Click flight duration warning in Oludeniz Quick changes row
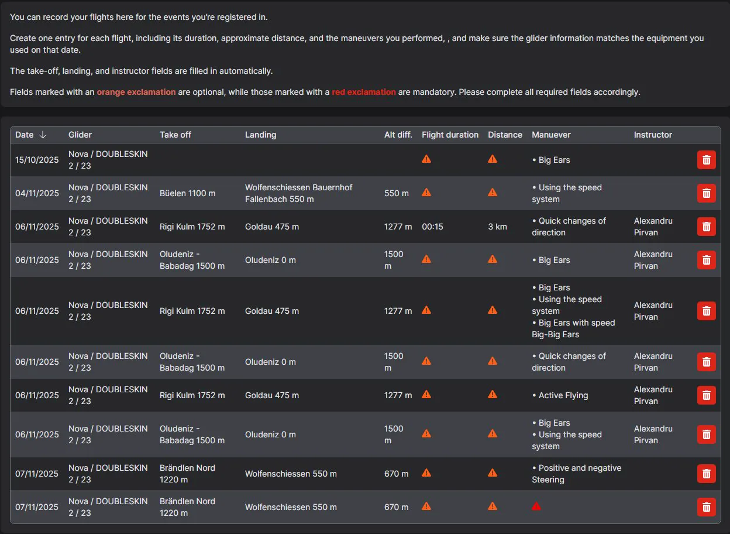Viewport: 730px width, 534px height. coord(426,361)
